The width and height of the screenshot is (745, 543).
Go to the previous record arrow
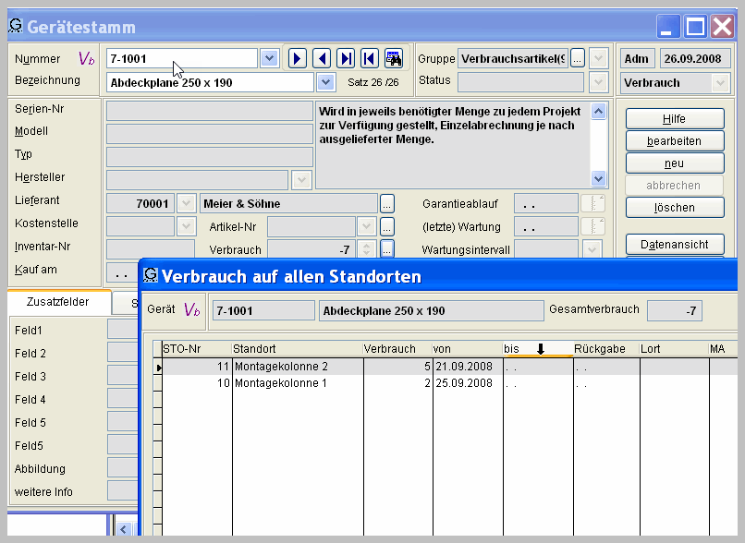click(322, 58)
